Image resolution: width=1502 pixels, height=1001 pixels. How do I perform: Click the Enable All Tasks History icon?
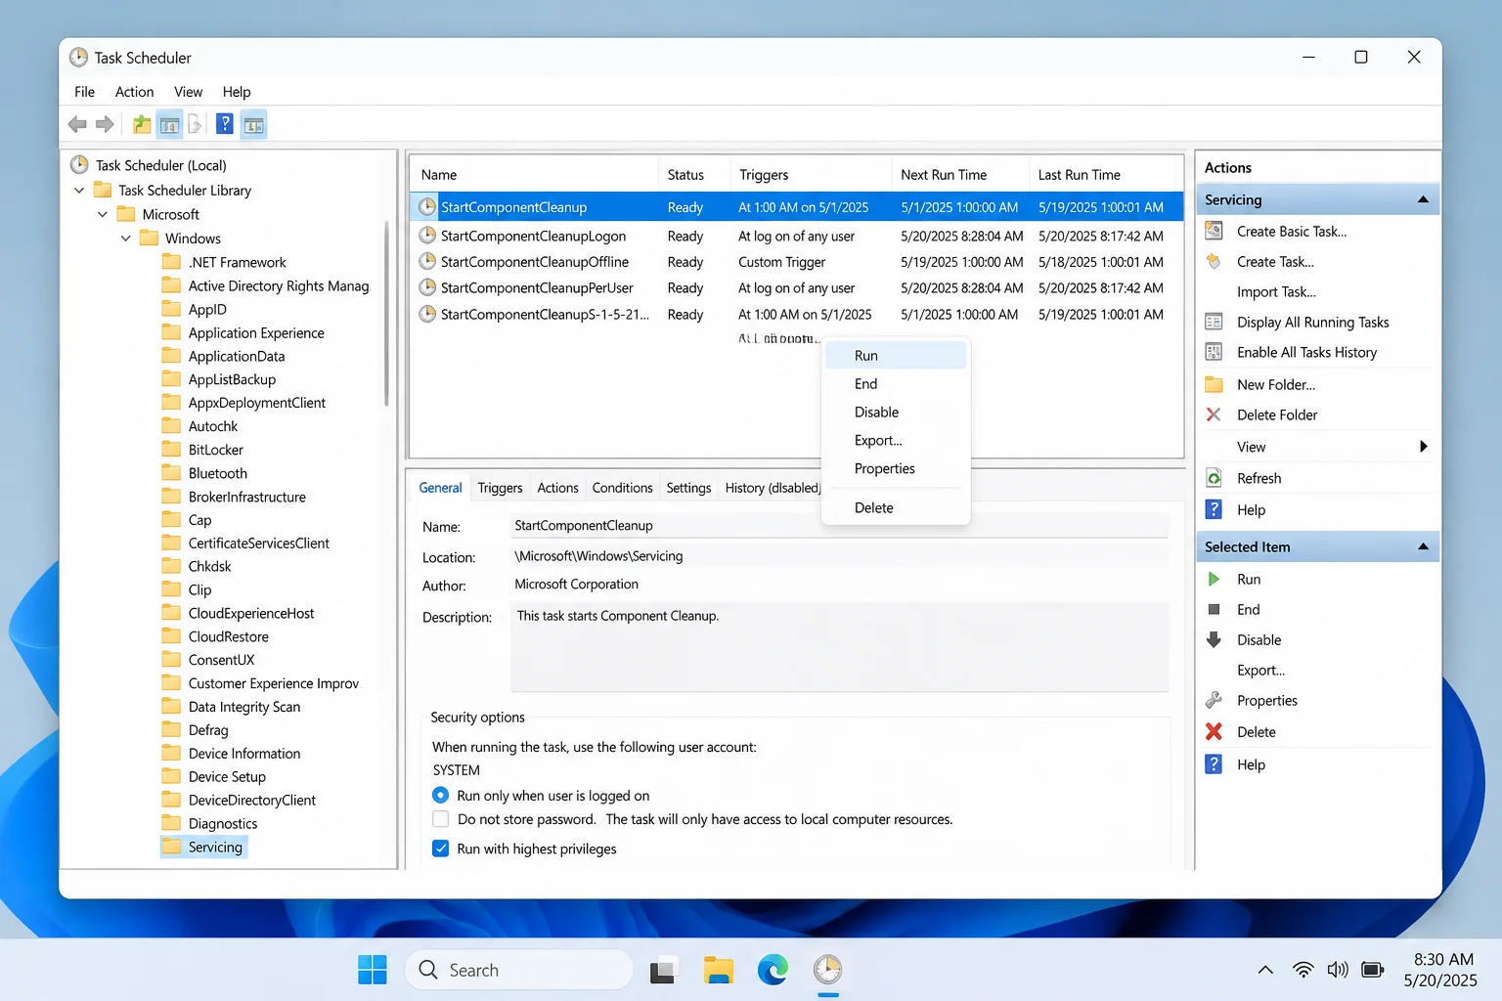point(1214,352)
